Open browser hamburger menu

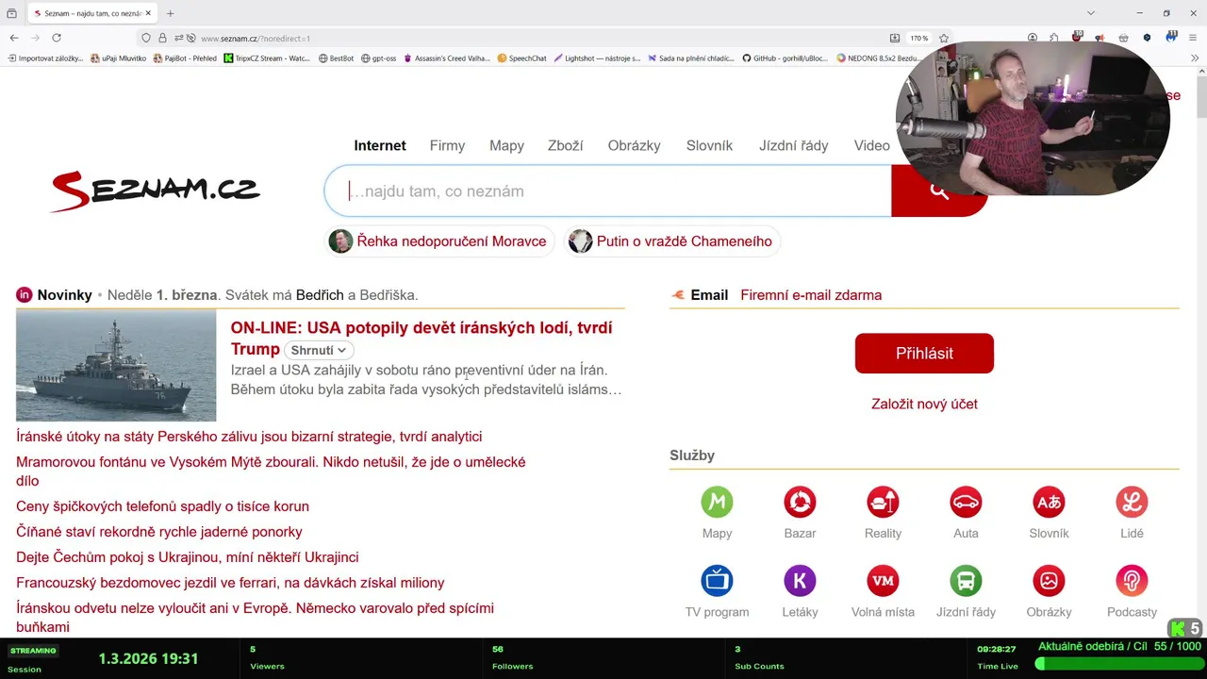(x=1193, y=38)
